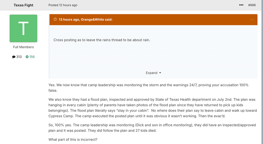
Task: Expand the quoted Orange&White post
Action: [x=153, y=73]
